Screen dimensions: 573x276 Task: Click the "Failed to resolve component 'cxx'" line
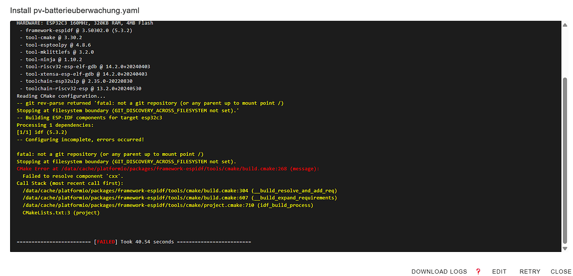tap(69, 176)
